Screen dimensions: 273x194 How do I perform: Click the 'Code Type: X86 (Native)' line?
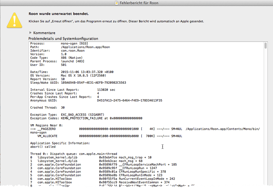click(x=56, y=58)
